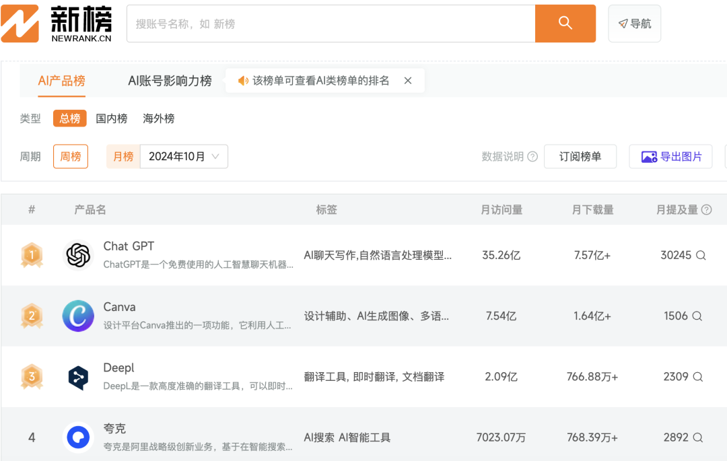Click the magnifier beside 2309 mentions
Viewport: 727px width, 461px height.
698,377
